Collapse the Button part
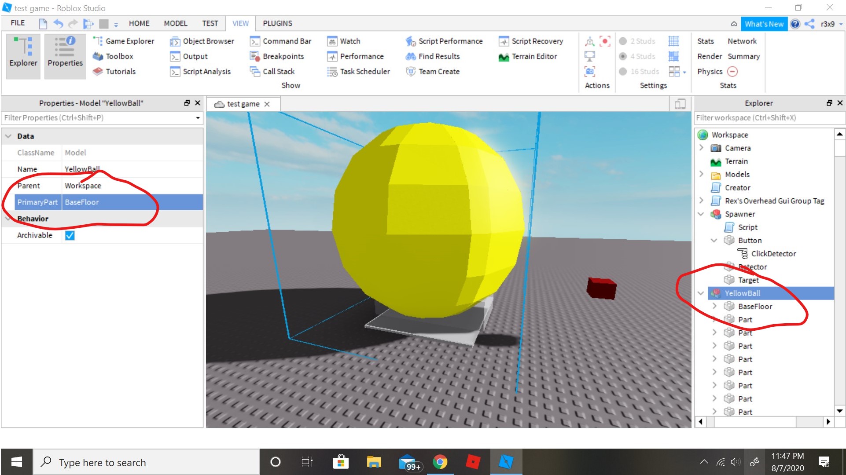 point(714,240)
